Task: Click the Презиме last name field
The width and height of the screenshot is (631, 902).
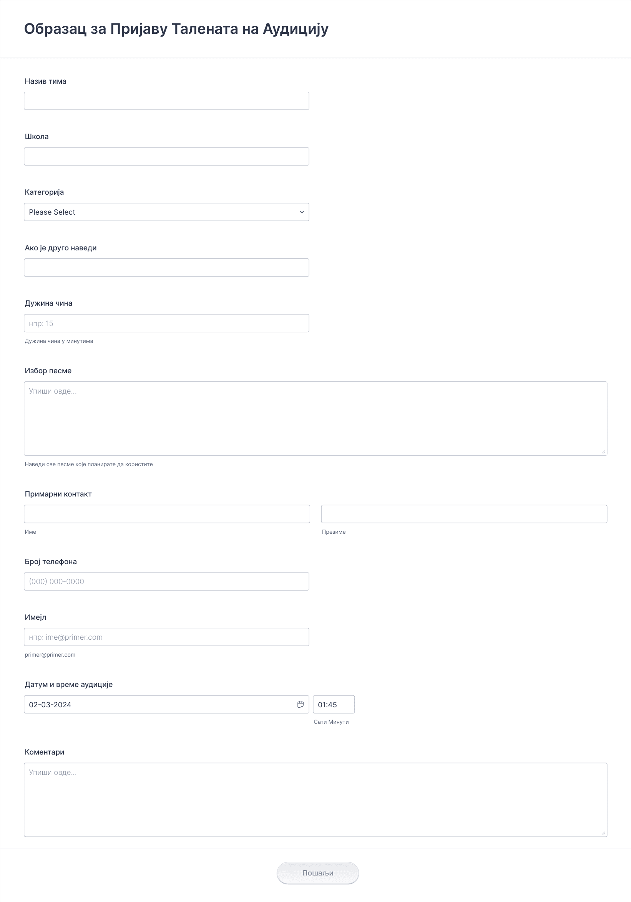Action: (x=464, y=514)
